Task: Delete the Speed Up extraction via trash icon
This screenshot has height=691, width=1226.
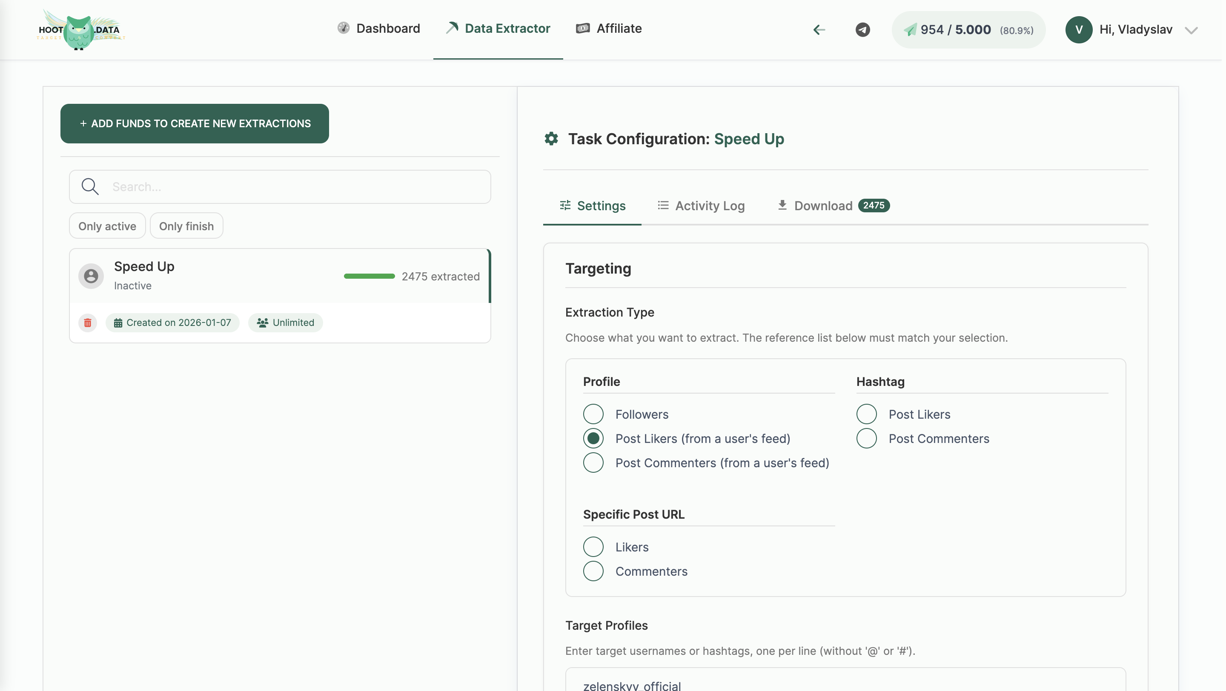Action: [x=88, y=323]
